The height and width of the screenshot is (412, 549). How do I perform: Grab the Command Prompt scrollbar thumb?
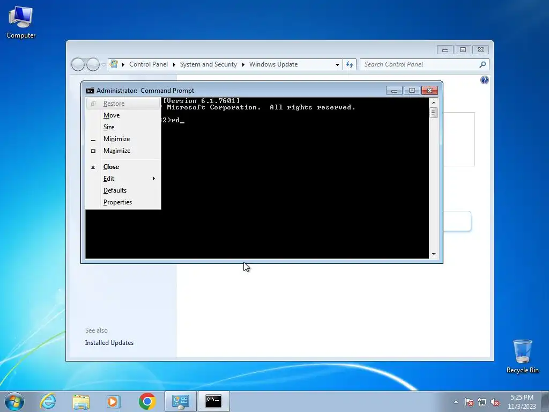click(433, 113)
